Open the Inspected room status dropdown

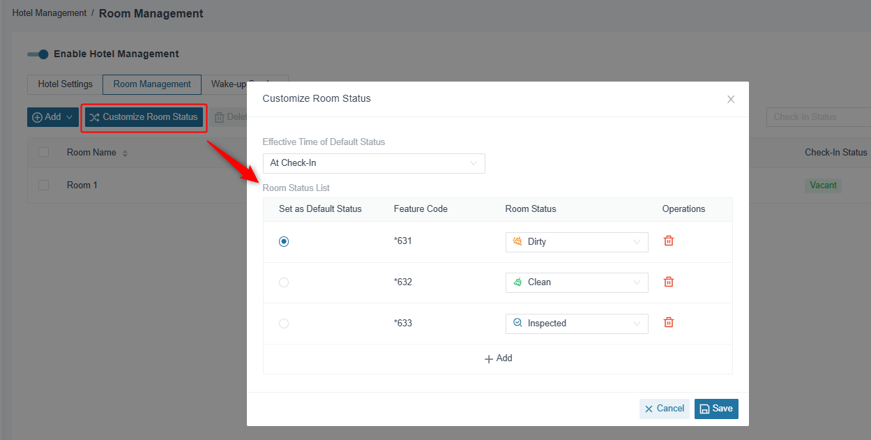coord(577,324)
